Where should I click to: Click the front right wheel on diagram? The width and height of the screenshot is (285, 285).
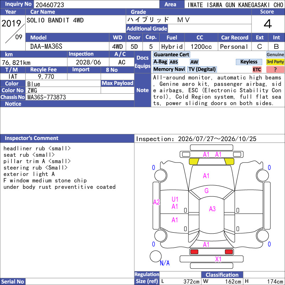[263, 176]
